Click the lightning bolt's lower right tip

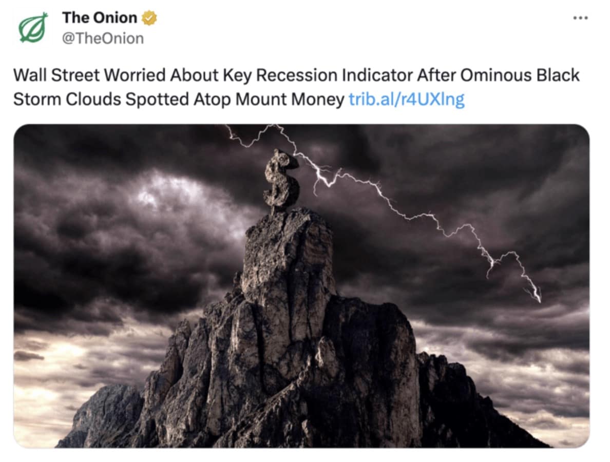539,299
